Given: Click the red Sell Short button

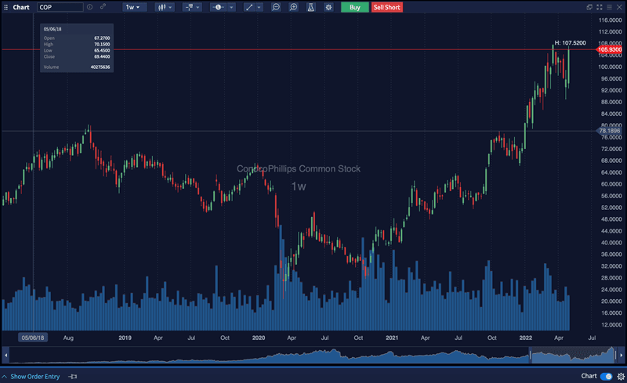Looking at the screenshot, I should 386,7.
